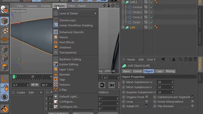Disable Subdivision per Segment checkbox
Screen dimensions: 203x114
click(193, 97)
